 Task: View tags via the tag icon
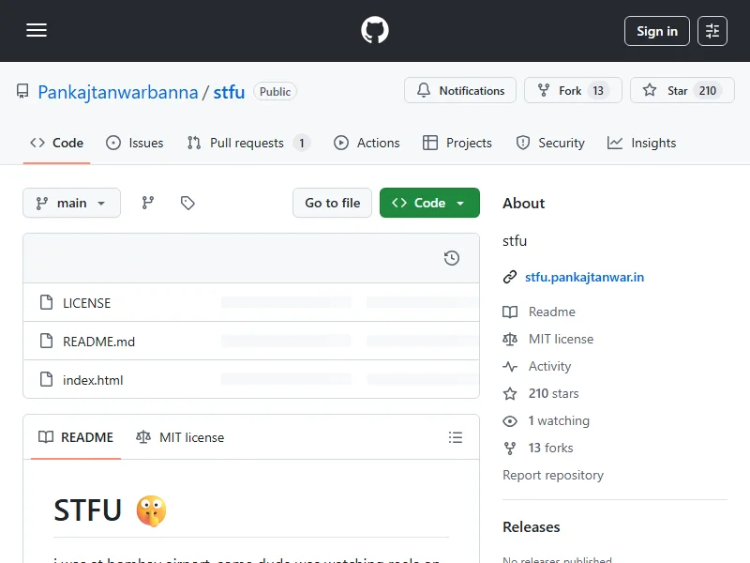(x=187, y=203)
